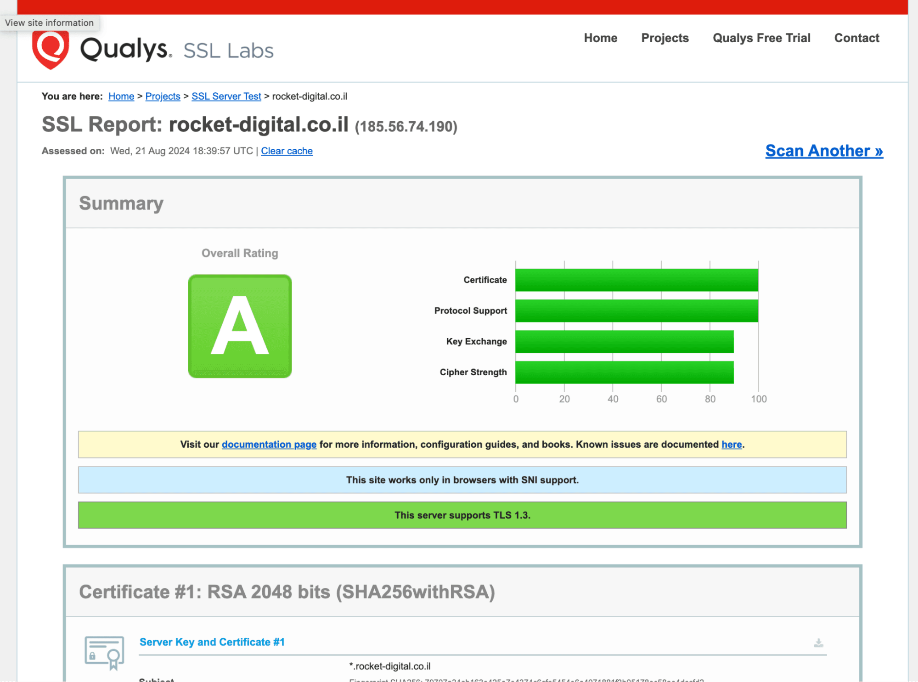Open the Projects navigation item

665,38
